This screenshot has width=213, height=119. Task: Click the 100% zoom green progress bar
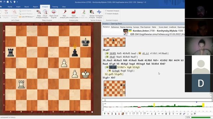pos(201,117)
